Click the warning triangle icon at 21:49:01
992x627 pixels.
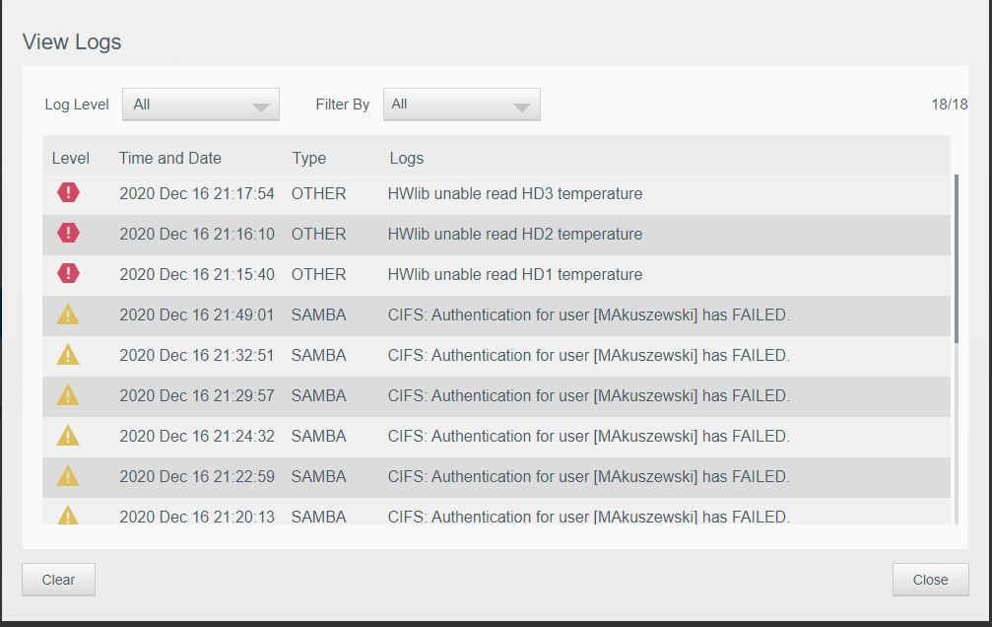click(68, 314)
